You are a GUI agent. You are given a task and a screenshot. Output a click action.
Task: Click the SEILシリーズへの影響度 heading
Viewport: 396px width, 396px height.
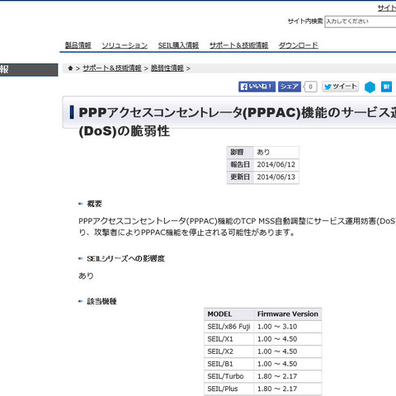point(125,258)
